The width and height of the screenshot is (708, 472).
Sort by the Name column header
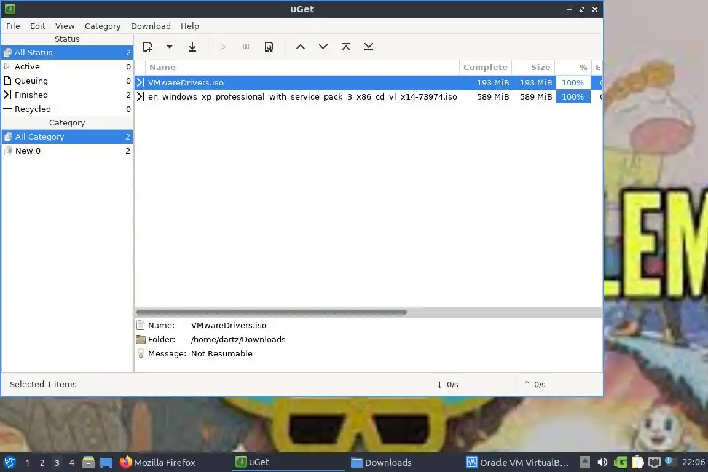click(302, 68)
